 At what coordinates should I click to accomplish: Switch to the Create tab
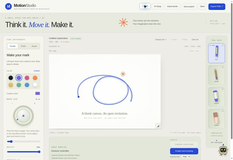(12, 46)
